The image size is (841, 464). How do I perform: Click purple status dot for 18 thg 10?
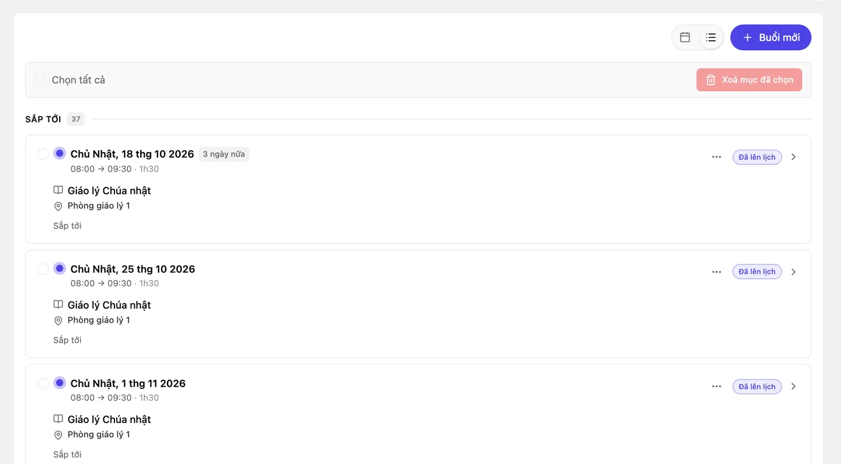click(60, 154)
